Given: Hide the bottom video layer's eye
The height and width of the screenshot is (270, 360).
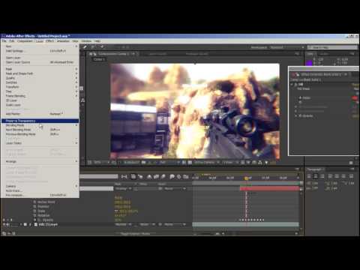Looking at the screenshot, I should [x=4, y=224].
